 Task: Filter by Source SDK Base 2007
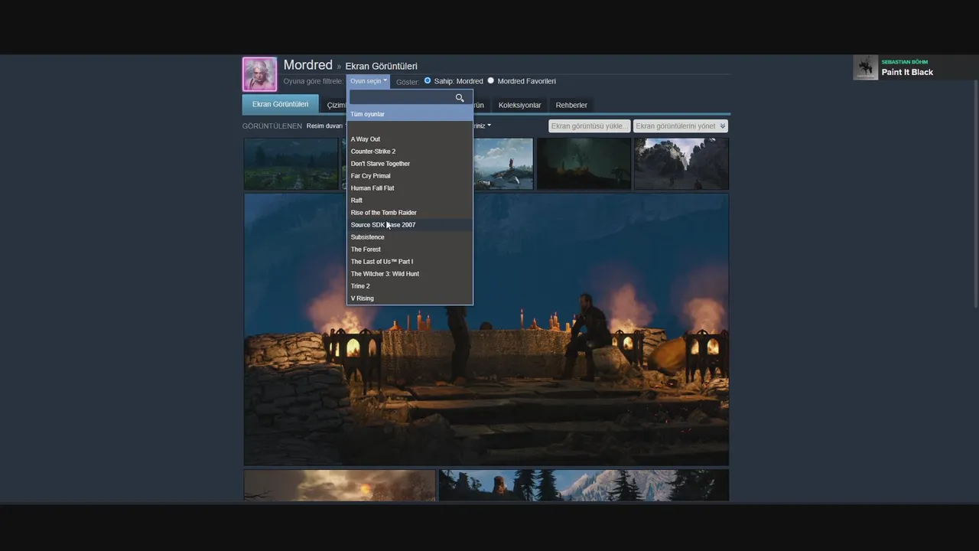410,225
